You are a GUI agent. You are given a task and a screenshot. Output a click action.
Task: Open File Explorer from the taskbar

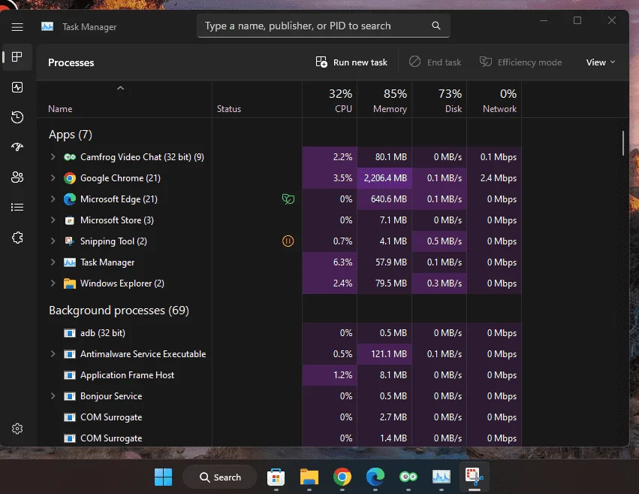tap(309, 477)
